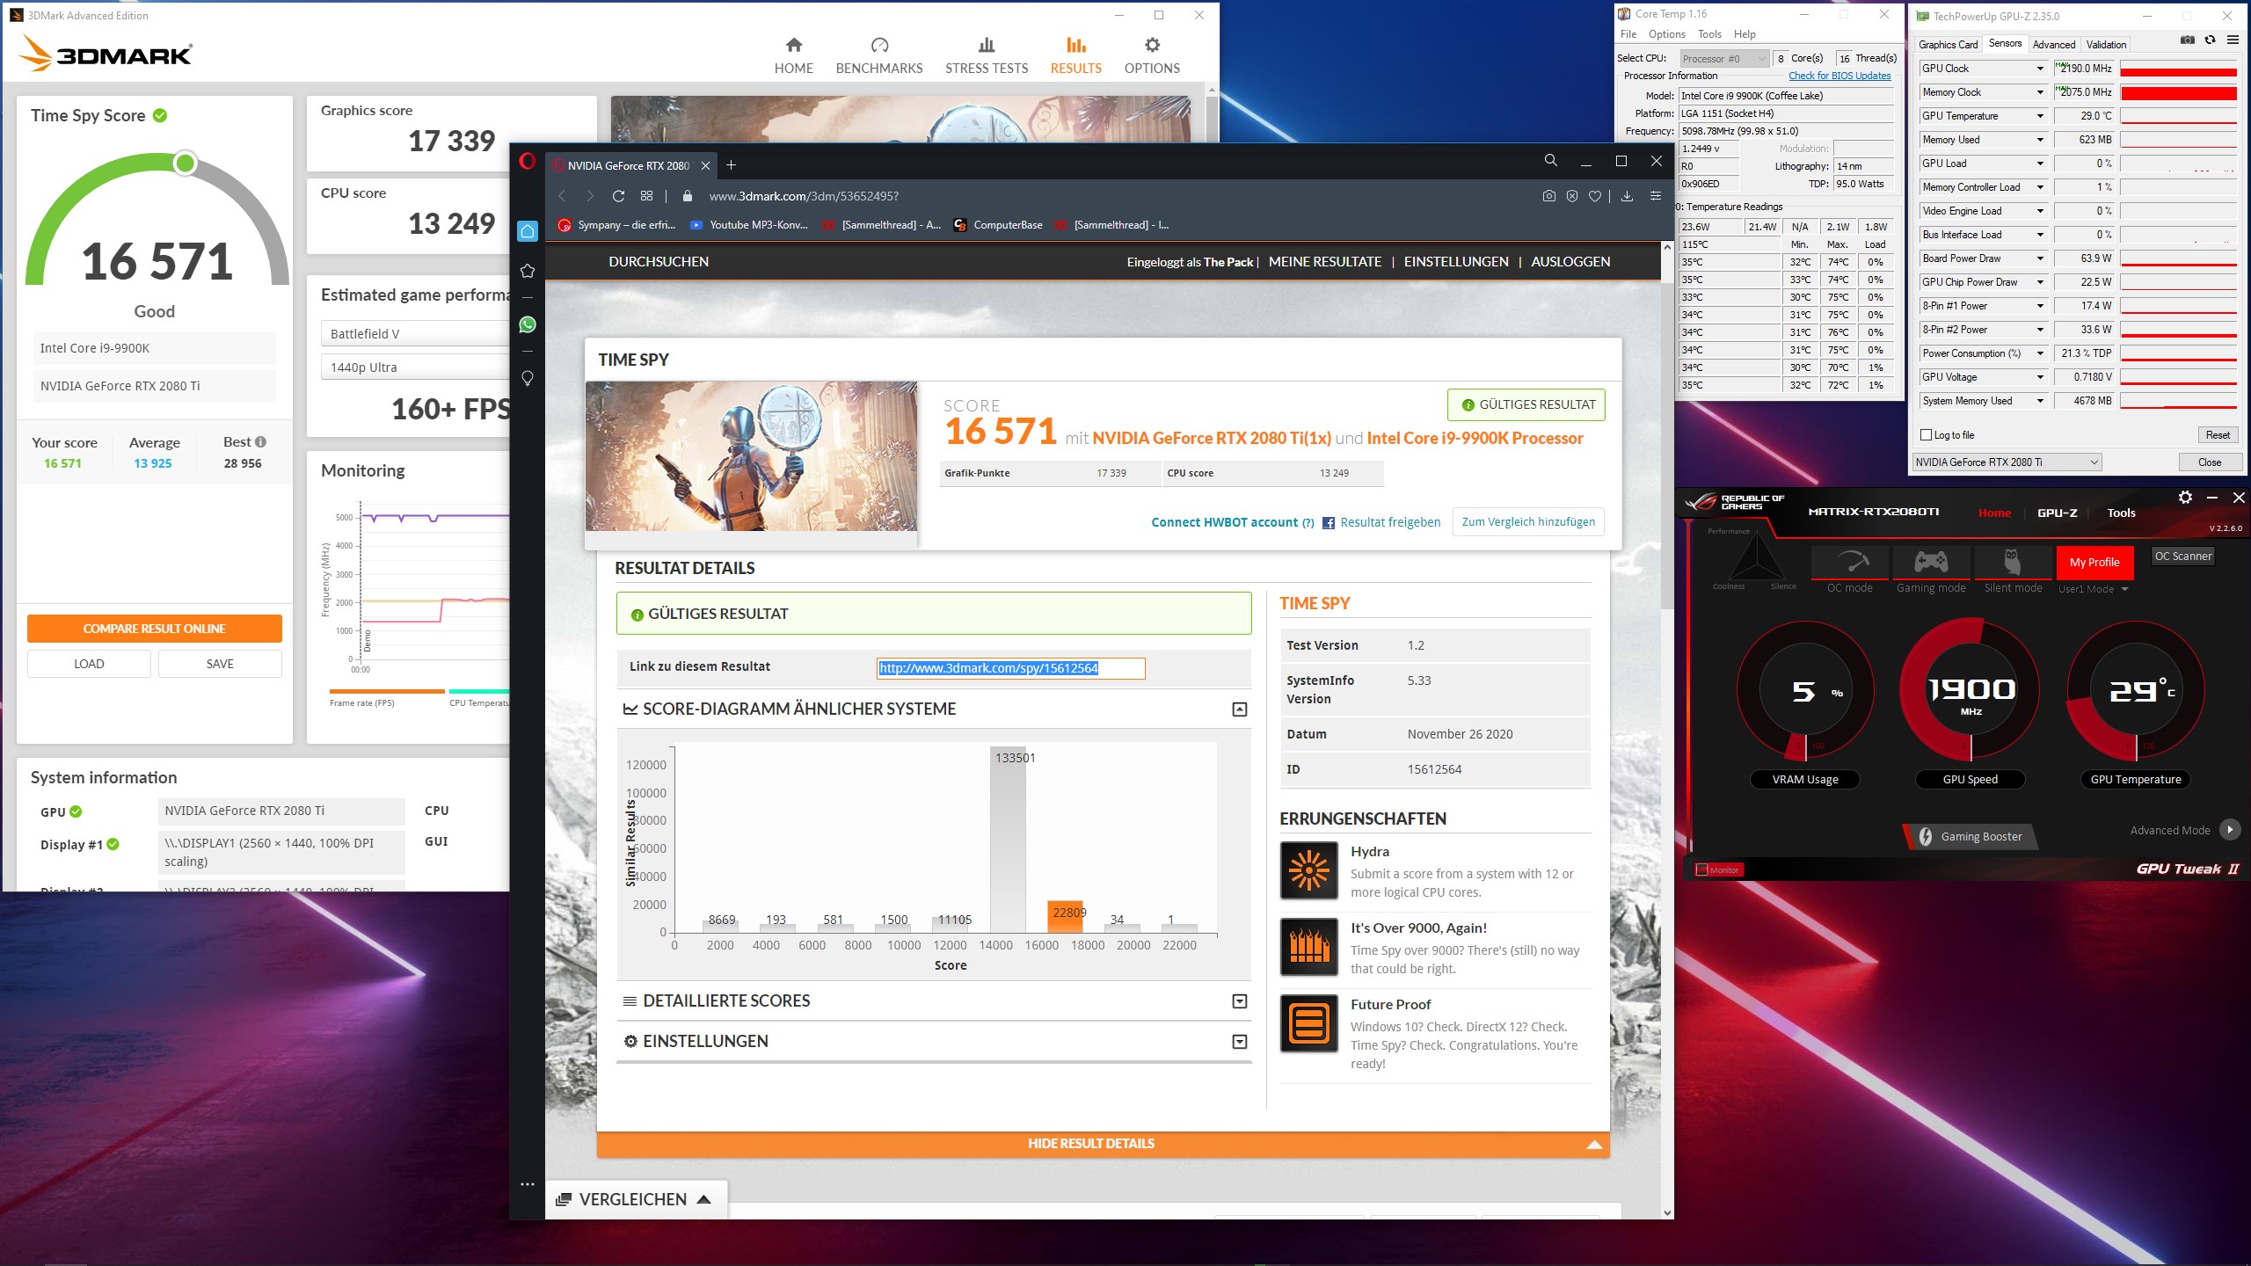Viewport: 2251px width, 1266px height.
Task: Click the Opera browser reload icon
Action: point(618,196)
